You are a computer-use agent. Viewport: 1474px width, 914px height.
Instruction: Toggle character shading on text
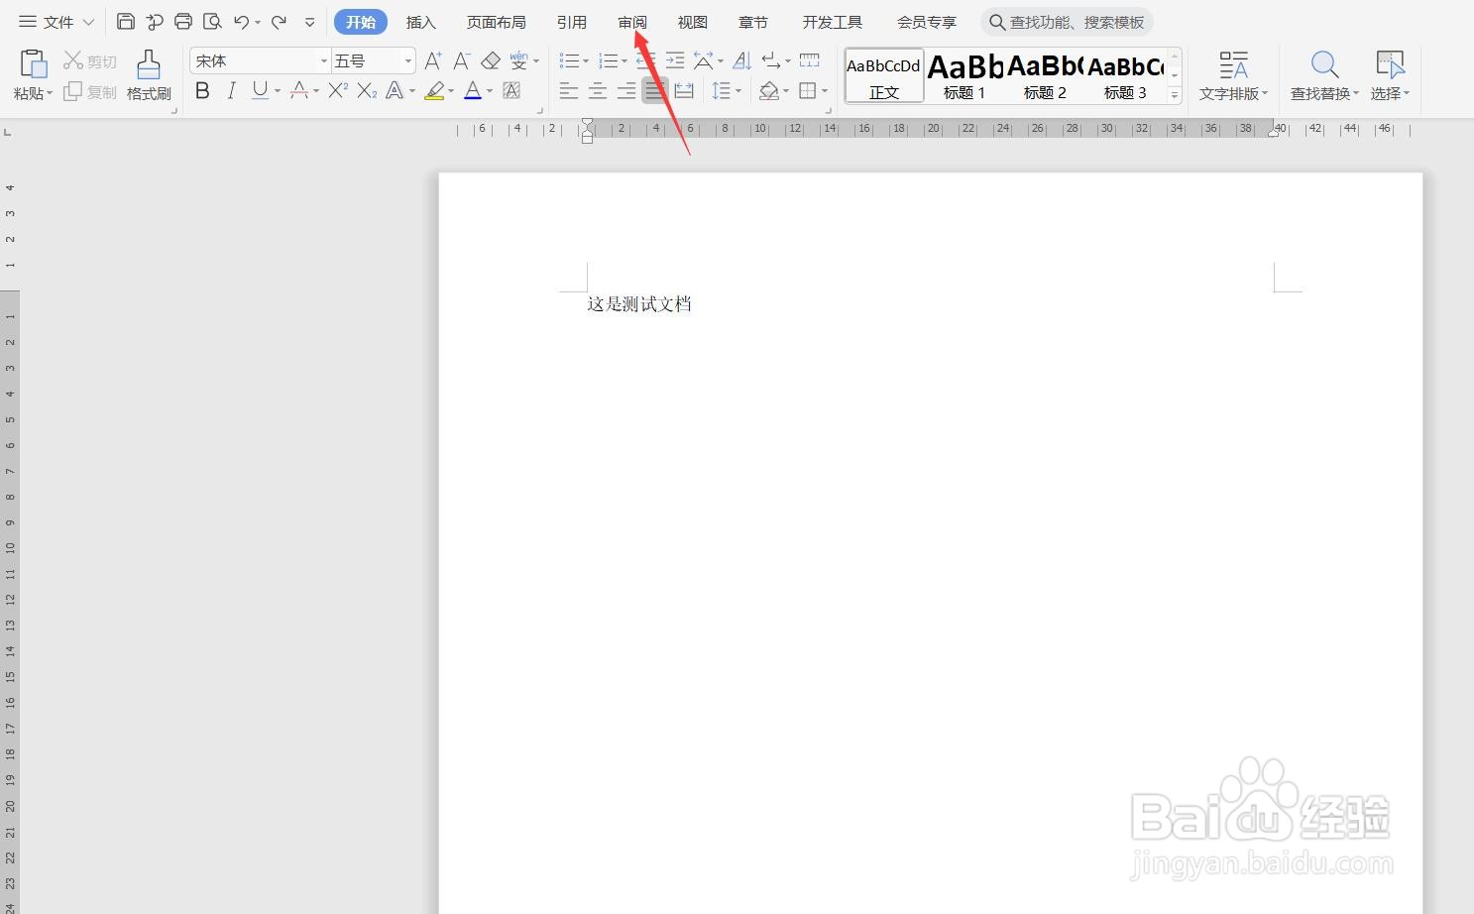click(512, 91)
